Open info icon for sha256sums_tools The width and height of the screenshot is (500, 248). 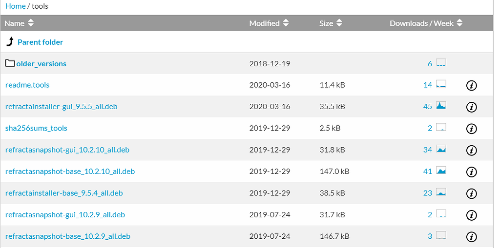click(x=471, y=129)
